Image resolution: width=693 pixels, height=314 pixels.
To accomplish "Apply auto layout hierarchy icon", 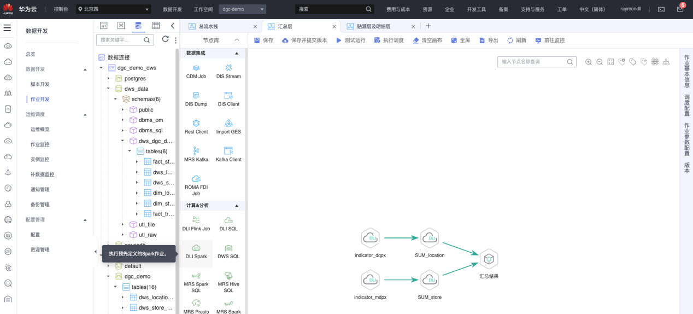I will (x=666, y=62).
